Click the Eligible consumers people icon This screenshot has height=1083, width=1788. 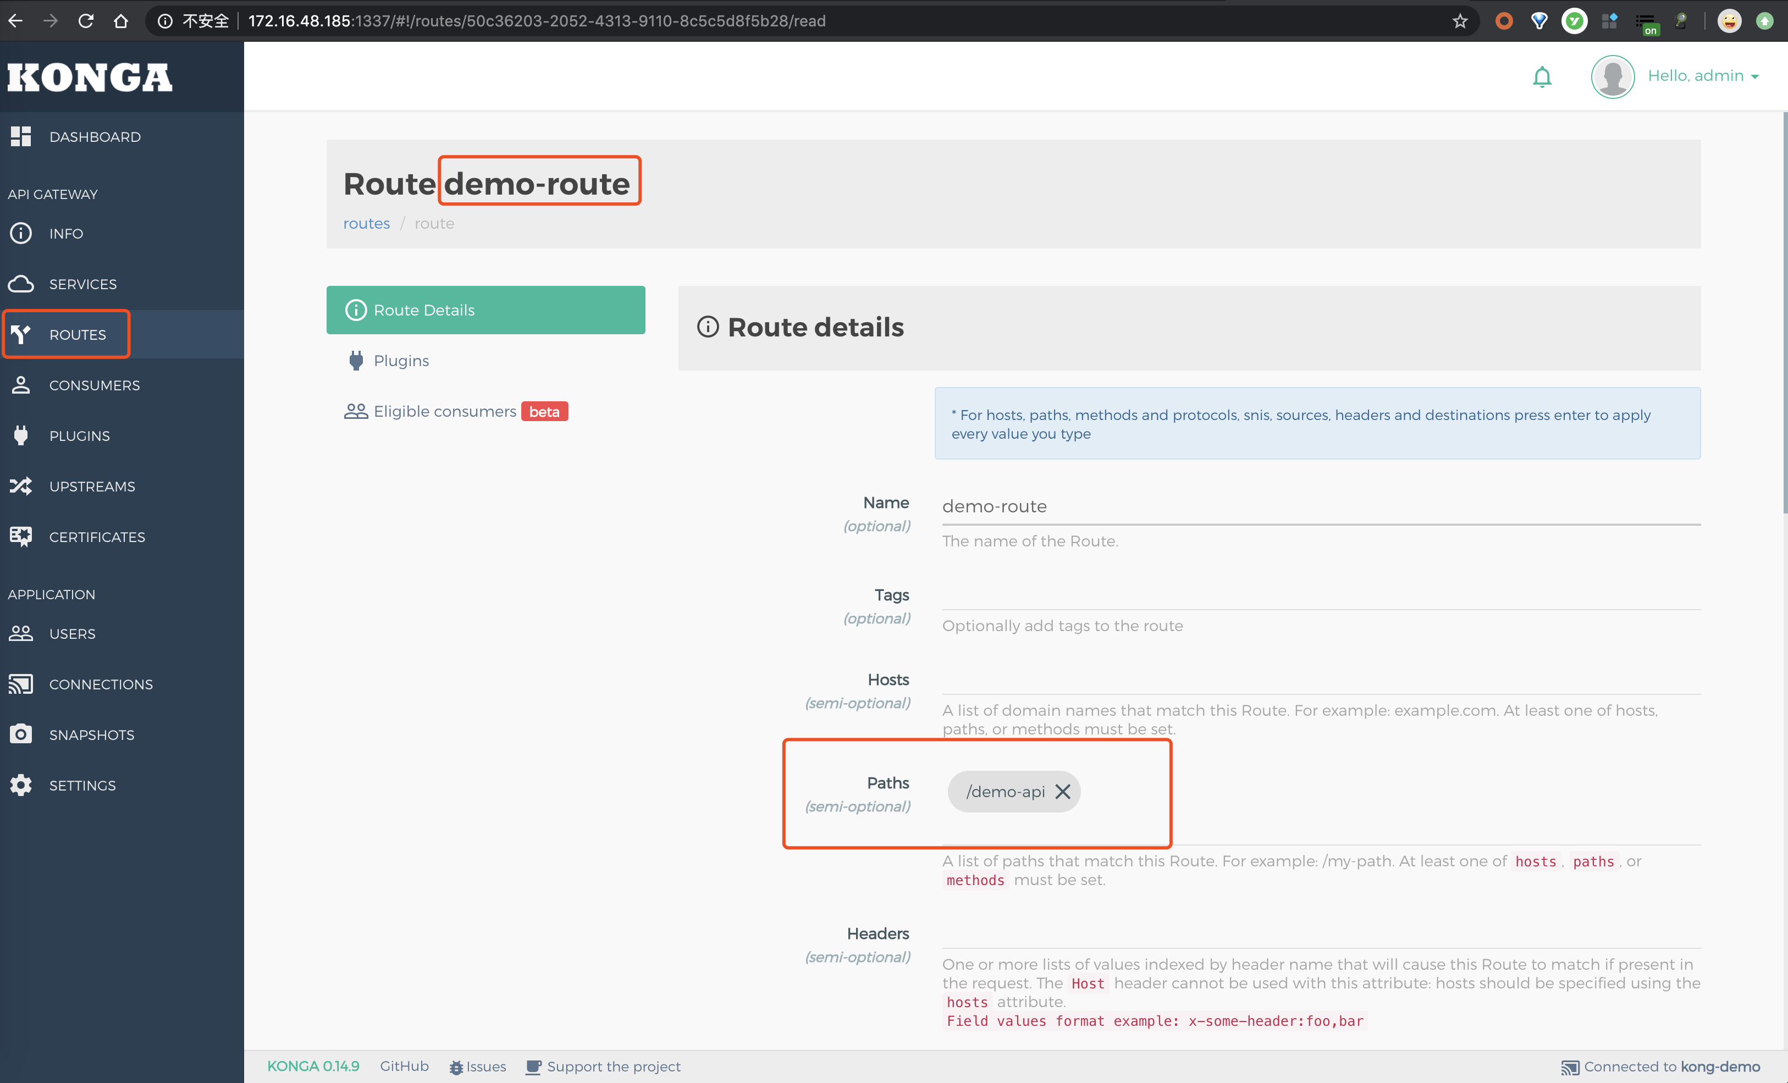tap(356, 411)
